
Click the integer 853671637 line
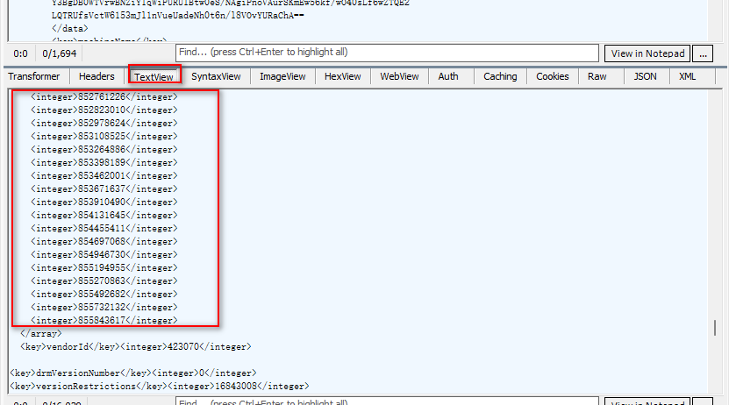[104, 189]
